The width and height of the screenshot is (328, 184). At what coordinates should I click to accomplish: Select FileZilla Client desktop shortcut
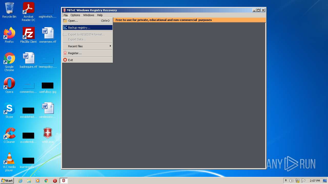click(28, 35)
